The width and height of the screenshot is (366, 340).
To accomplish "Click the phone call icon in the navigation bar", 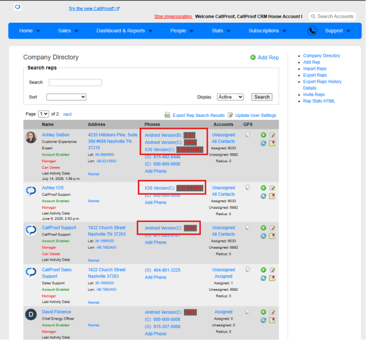I will (312, 31).
